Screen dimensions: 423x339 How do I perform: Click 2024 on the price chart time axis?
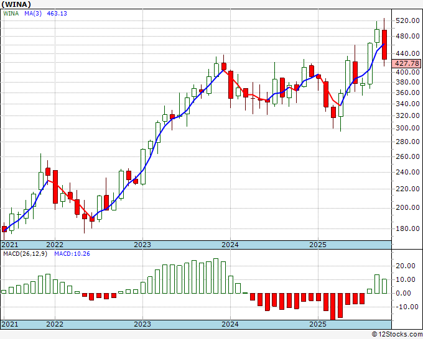point(230,245)
